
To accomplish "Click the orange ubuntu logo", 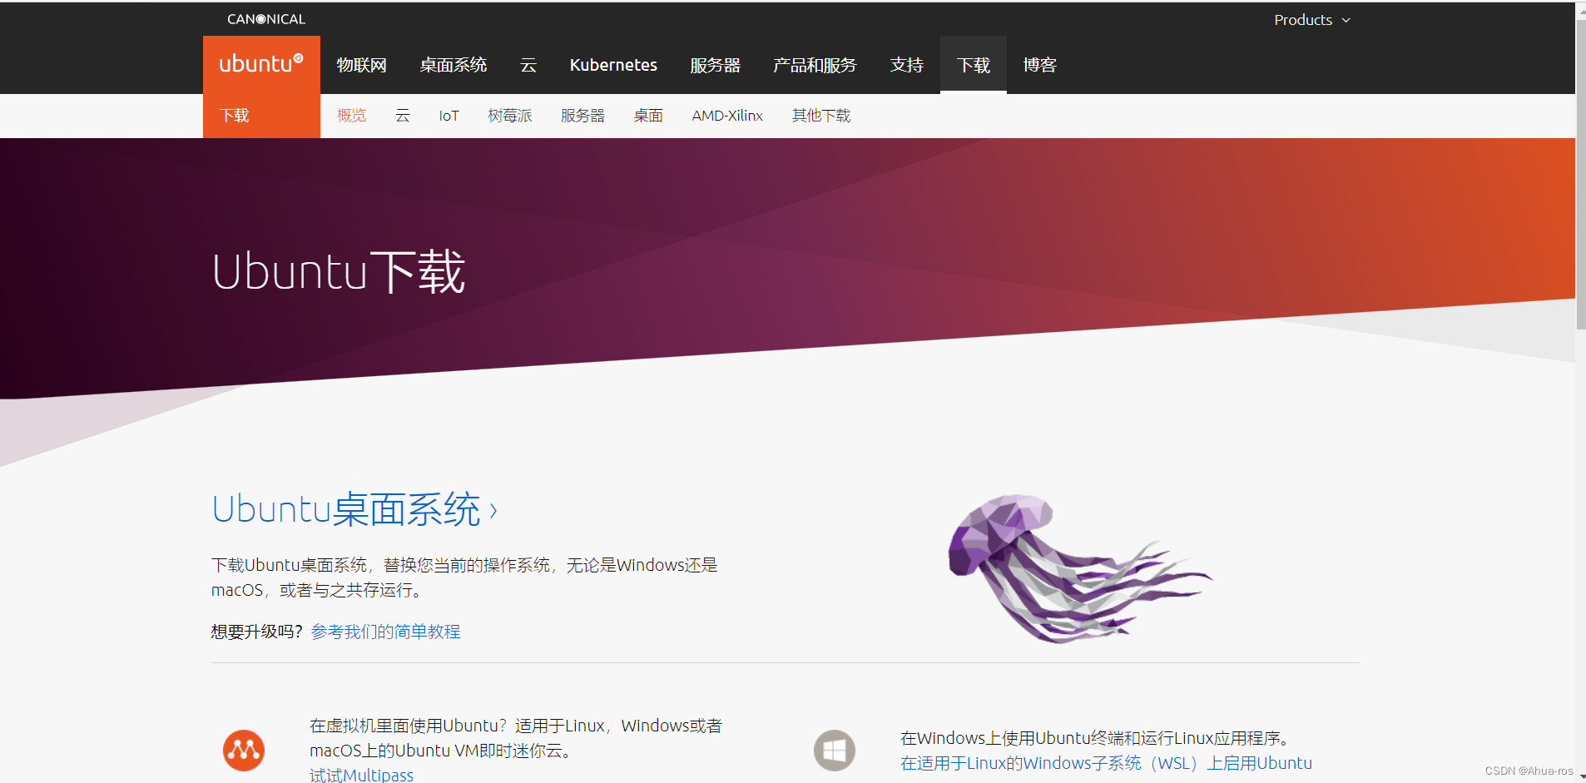I will tap(261, 64).
